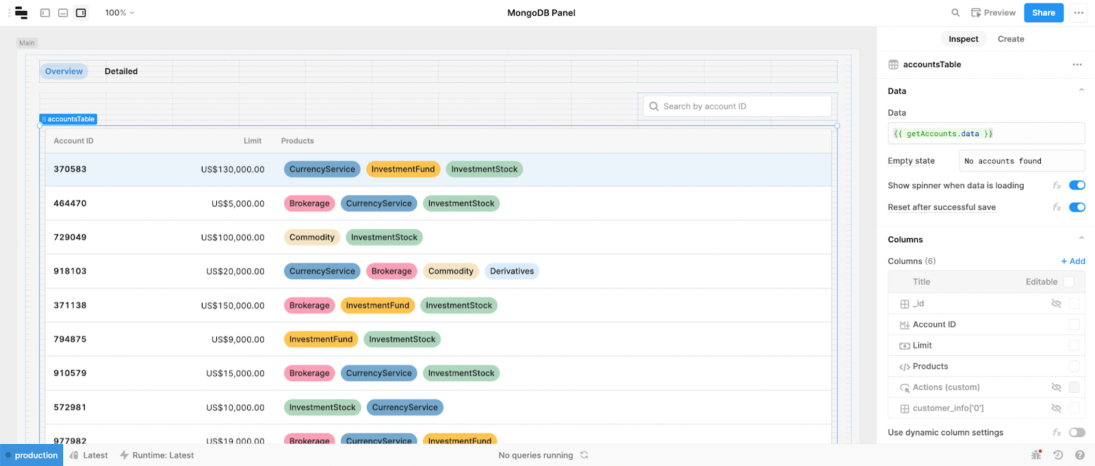Open the 100% zoom dropdown
Viewport: 1095px width, 466px height.
(120, 12)
